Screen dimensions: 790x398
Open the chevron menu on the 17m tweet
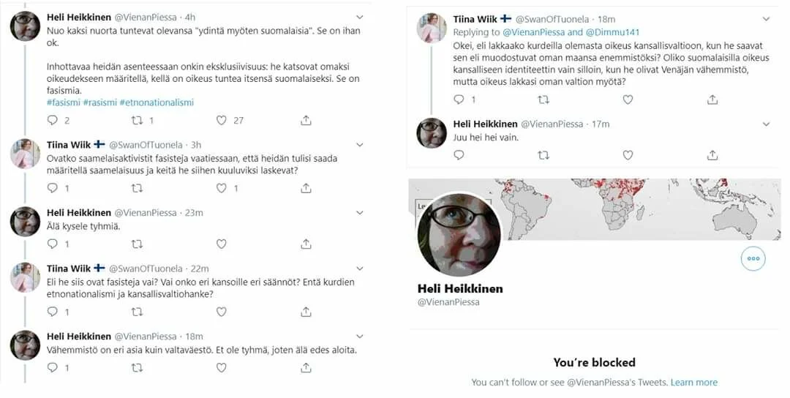[767, 124]
